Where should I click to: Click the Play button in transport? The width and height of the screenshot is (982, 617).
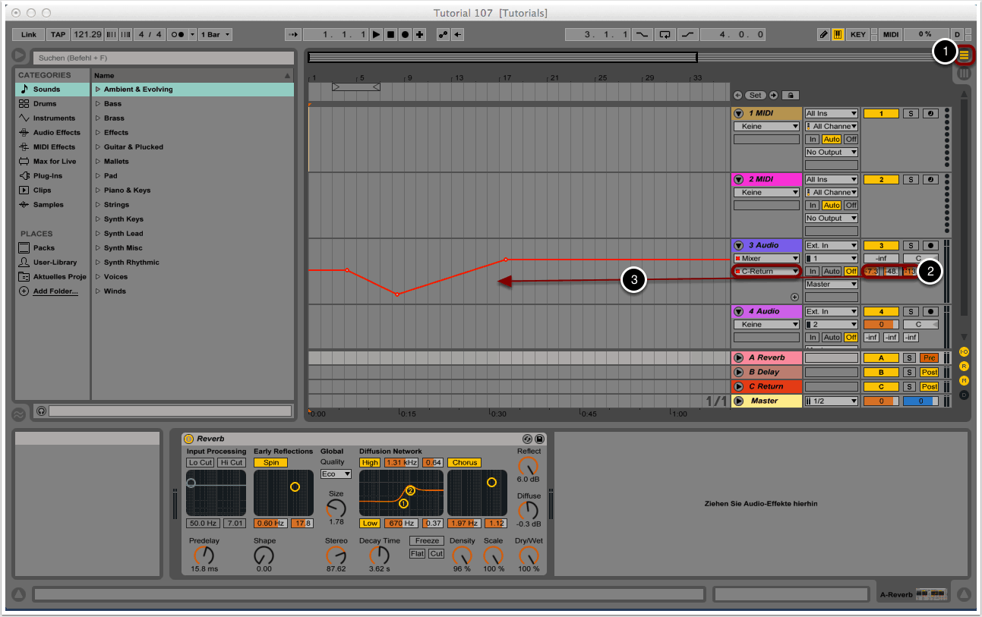376,34
